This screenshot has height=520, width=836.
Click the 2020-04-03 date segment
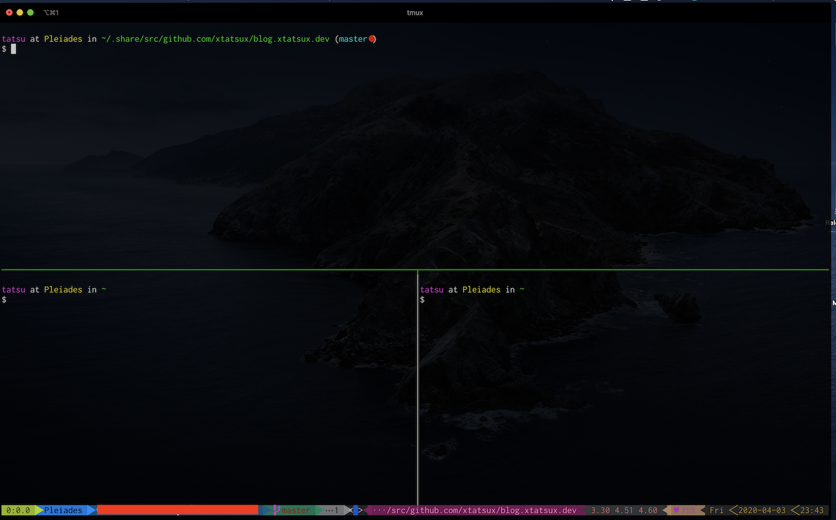762,510
